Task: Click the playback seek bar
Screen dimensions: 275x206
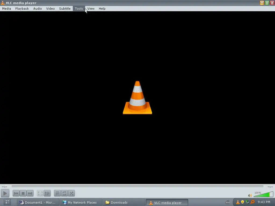Action: (137, 186)
